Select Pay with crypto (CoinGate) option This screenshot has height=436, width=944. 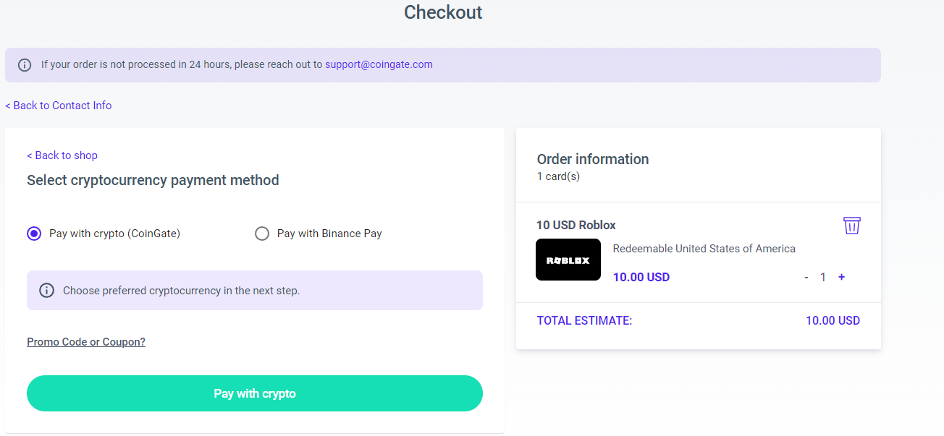click(x=34, y=234)
